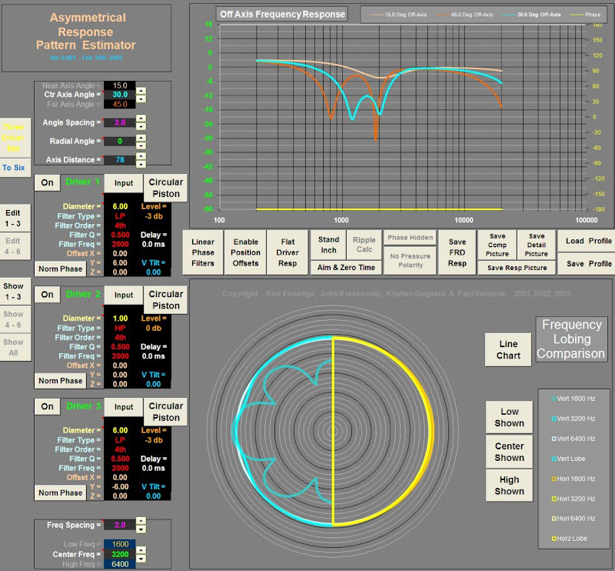
Task: Increase the Freq Spacing value
Action: pyautogui.click(x=141, y=520)
